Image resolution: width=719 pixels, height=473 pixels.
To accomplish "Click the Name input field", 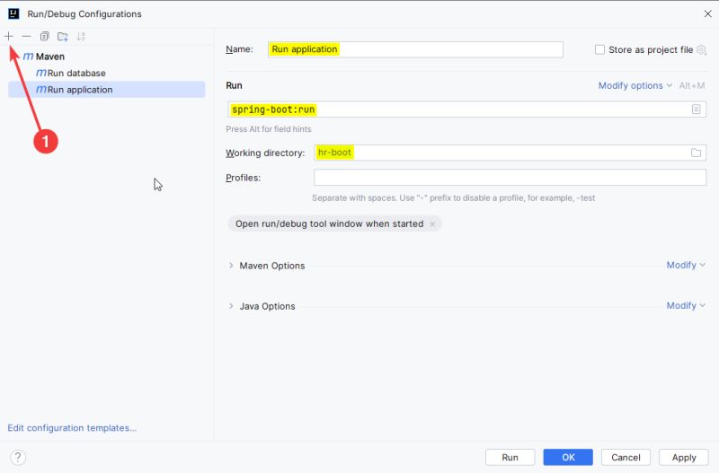I will tap(415, 49).
